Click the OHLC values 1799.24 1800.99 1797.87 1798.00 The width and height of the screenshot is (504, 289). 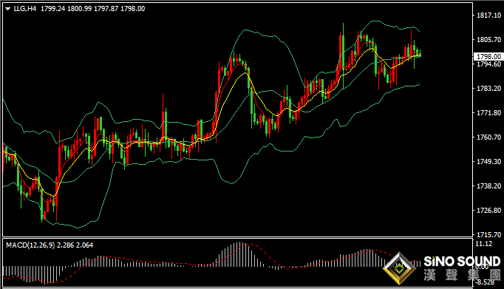pyautogui.click(x=92, y=9)
